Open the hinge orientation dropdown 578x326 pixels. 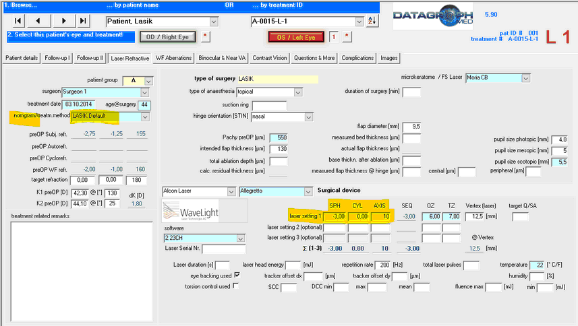click(308, 117)
